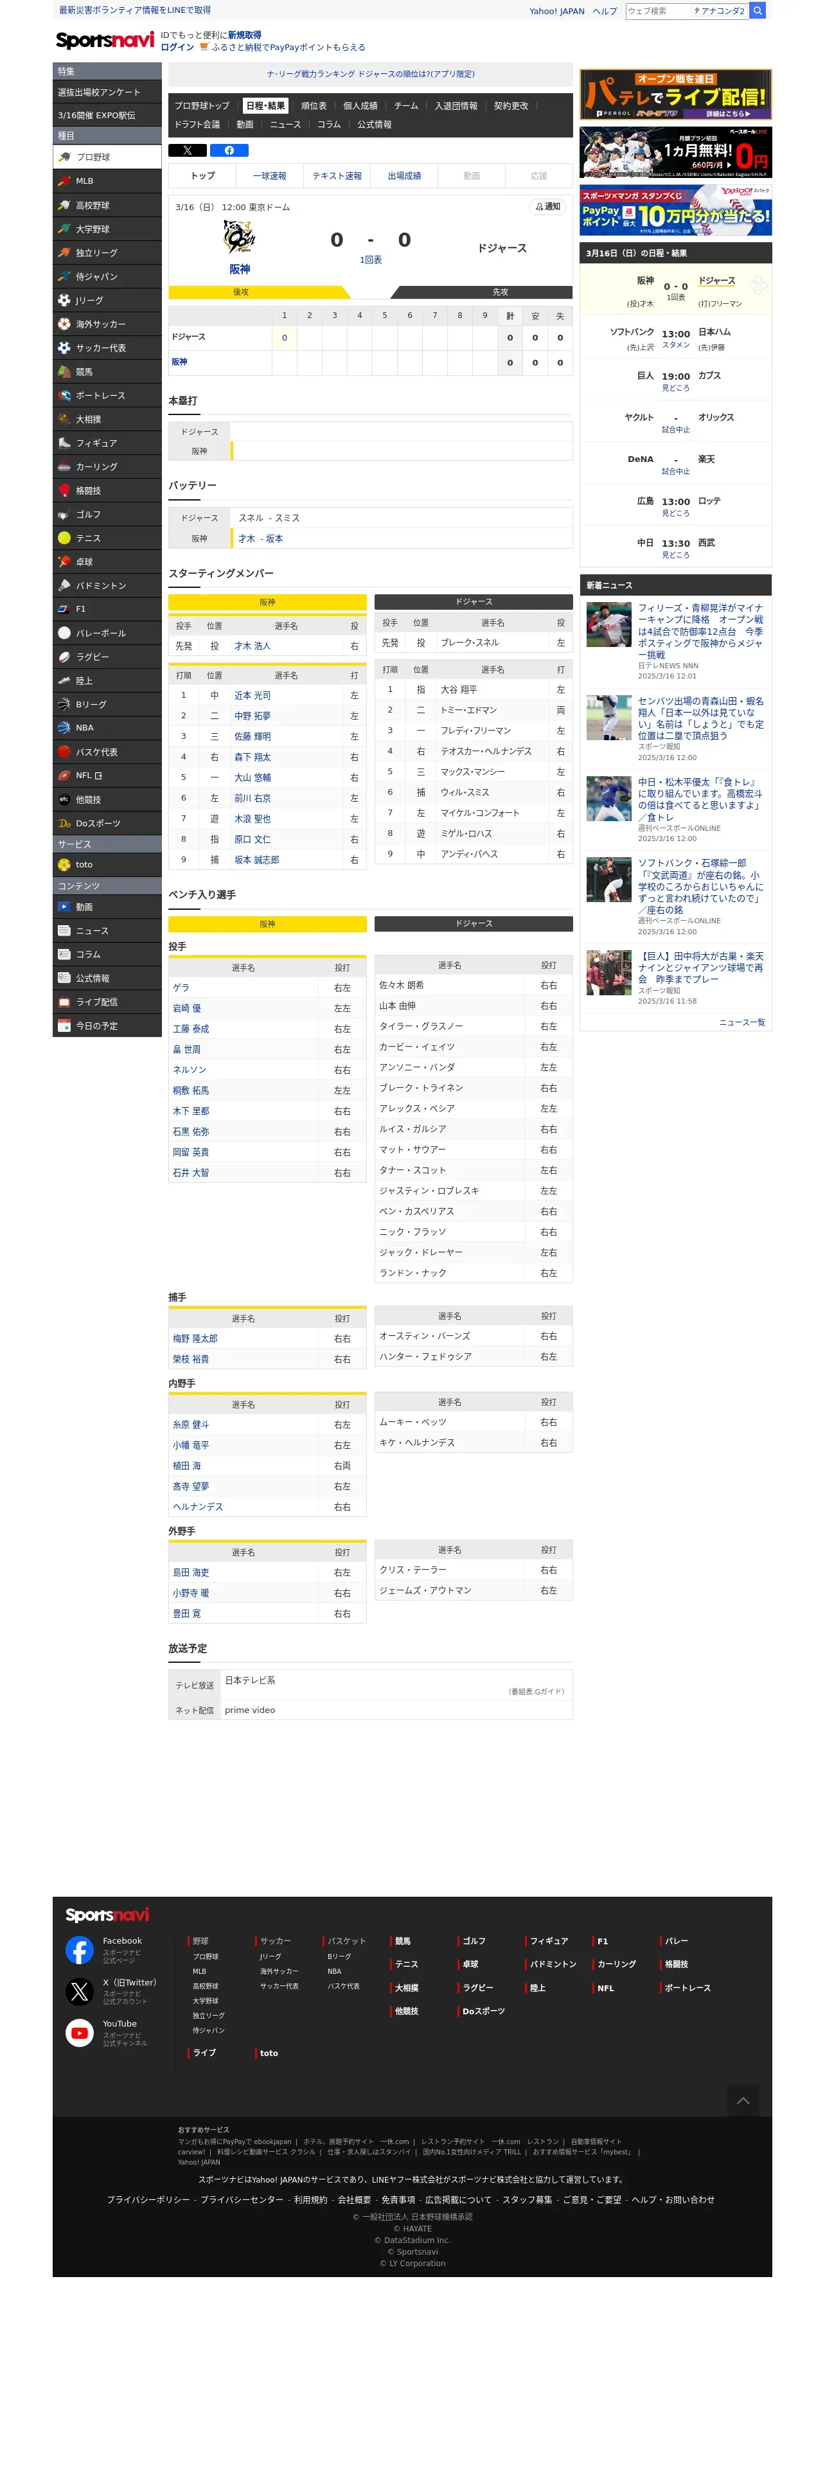Enable game 通知 bell button
Viewport: 825px width, 2475px height.
point(547,206)
